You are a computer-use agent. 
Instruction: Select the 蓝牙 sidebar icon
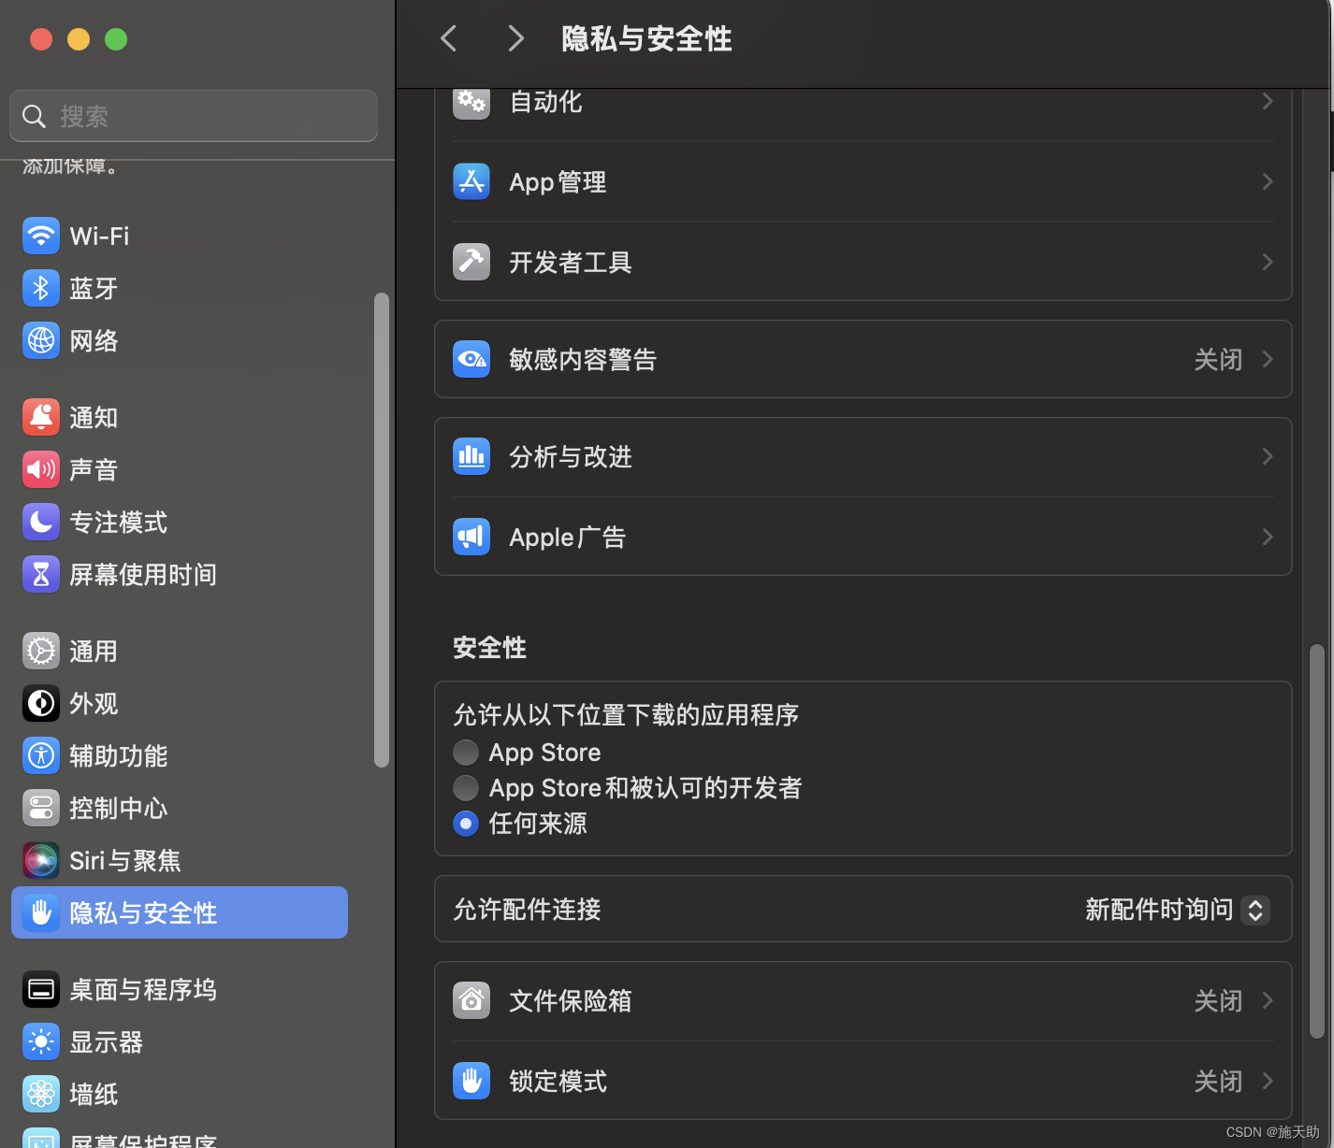[x=41, y=288]
